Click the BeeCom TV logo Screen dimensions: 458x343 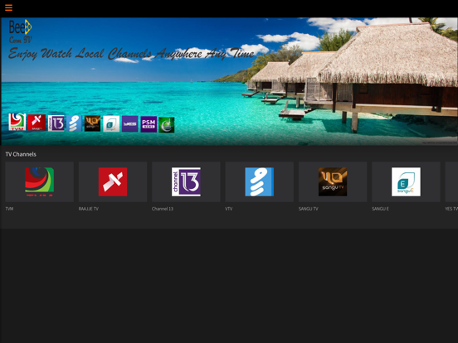(20, 31)
